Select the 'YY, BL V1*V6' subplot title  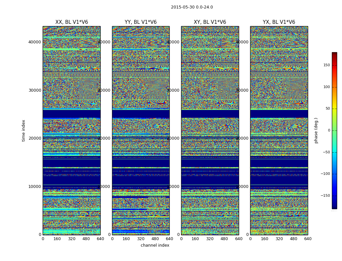(141, 22)
